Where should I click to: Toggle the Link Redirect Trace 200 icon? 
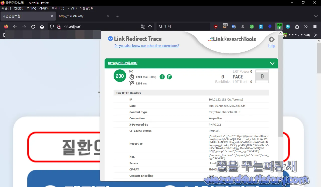[x=279, y=27]
